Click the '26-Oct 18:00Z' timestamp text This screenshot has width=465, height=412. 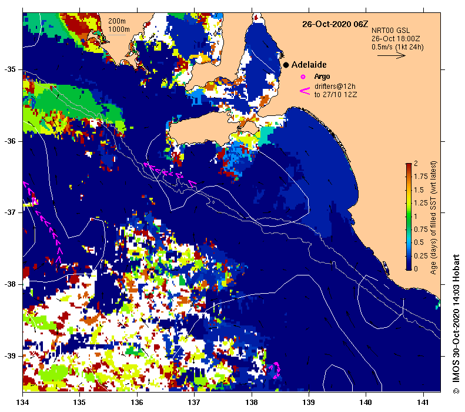click(x=396, y=39)
